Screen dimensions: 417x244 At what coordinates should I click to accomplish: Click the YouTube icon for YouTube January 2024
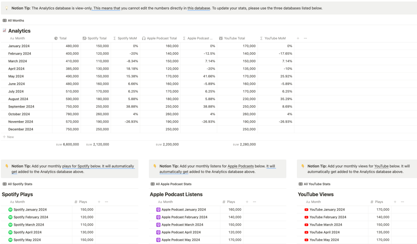[306, 210]
